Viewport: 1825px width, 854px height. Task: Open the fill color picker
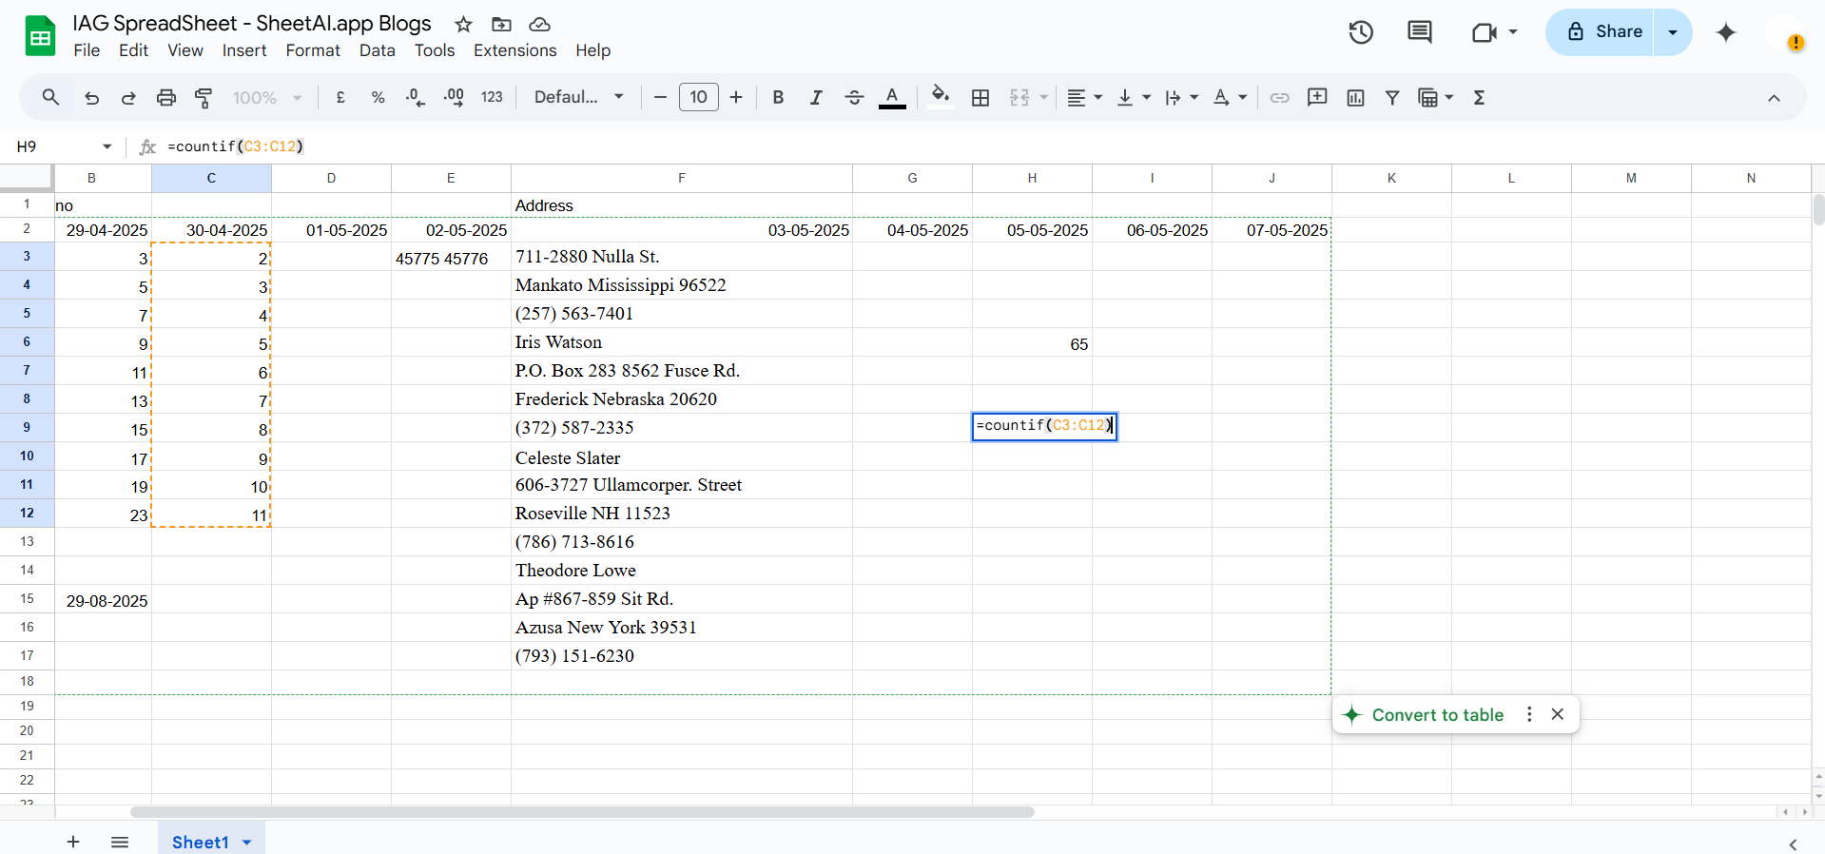coord(941,97)
